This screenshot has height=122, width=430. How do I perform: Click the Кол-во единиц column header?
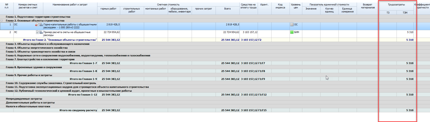click(329, 10)
